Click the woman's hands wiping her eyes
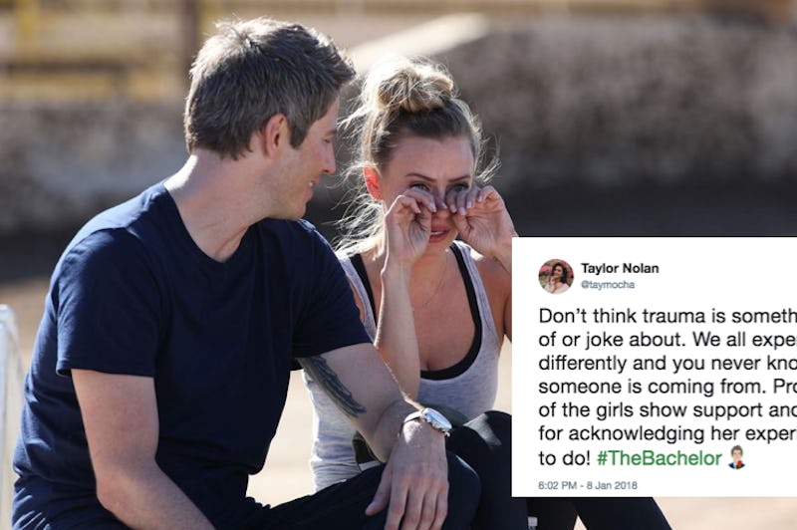Viewport: 797px width, 530px height. (443, 212)
